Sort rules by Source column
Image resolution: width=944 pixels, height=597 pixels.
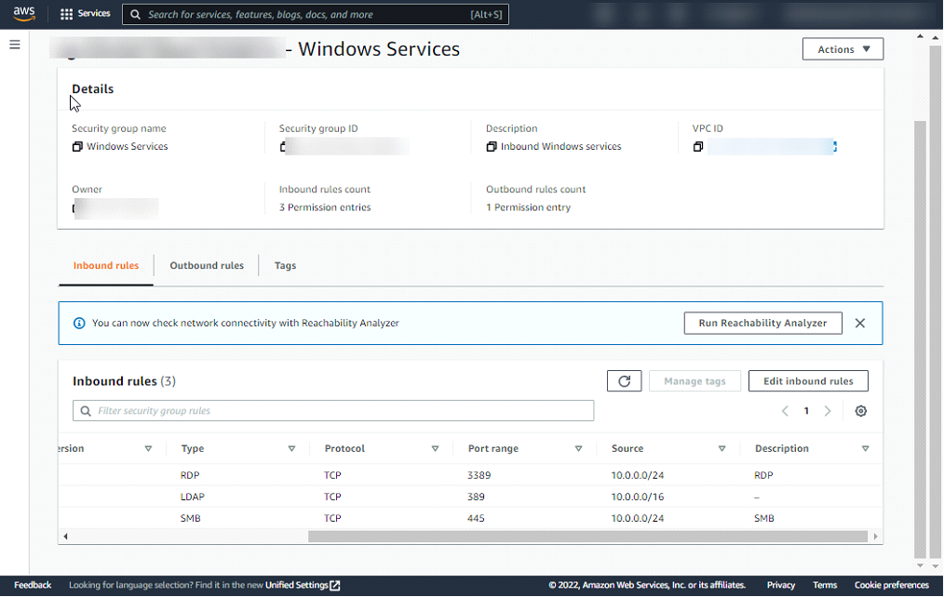point(721,449)
